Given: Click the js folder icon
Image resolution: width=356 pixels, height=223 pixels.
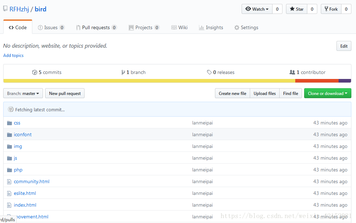Looking at the screenshot, I should (9, 158).
